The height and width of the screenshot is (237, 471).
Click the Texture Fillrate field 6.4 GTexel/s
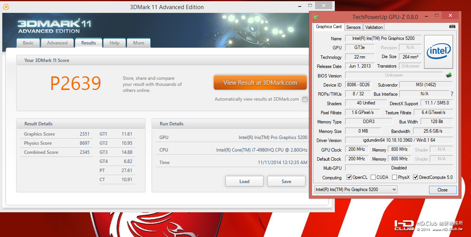[433, 112]
